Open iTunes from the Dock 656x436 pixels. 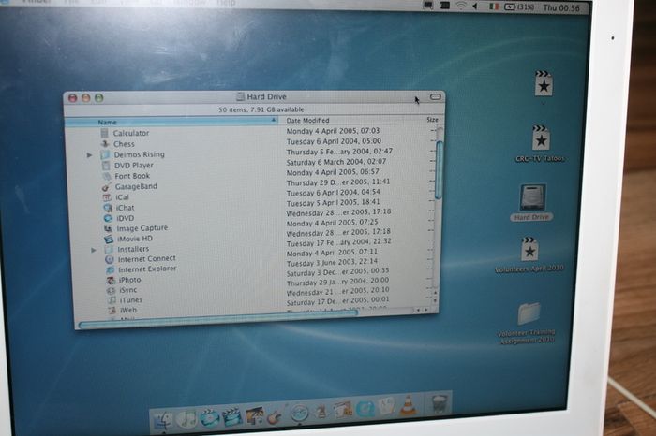coord(186,419)
